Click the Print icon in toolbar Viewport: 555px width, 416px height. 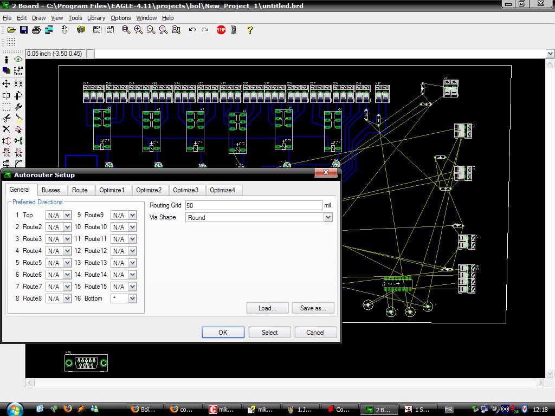click(x=36, y=30)
